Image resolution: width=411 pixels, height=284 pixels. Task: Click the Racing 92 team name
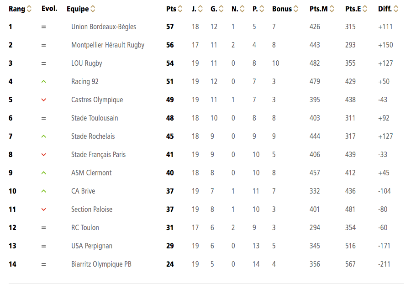pos(85,81)
